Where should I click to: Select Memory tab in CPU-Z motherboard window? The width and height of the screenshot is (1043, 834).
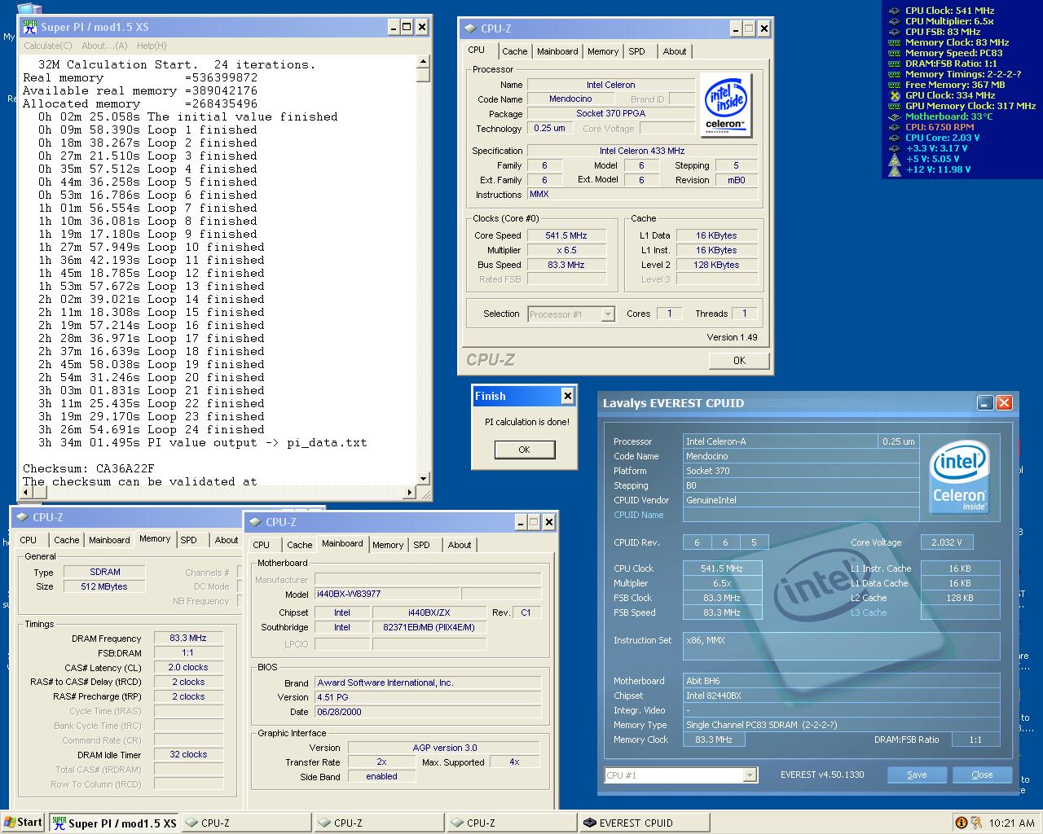point(388,545)
